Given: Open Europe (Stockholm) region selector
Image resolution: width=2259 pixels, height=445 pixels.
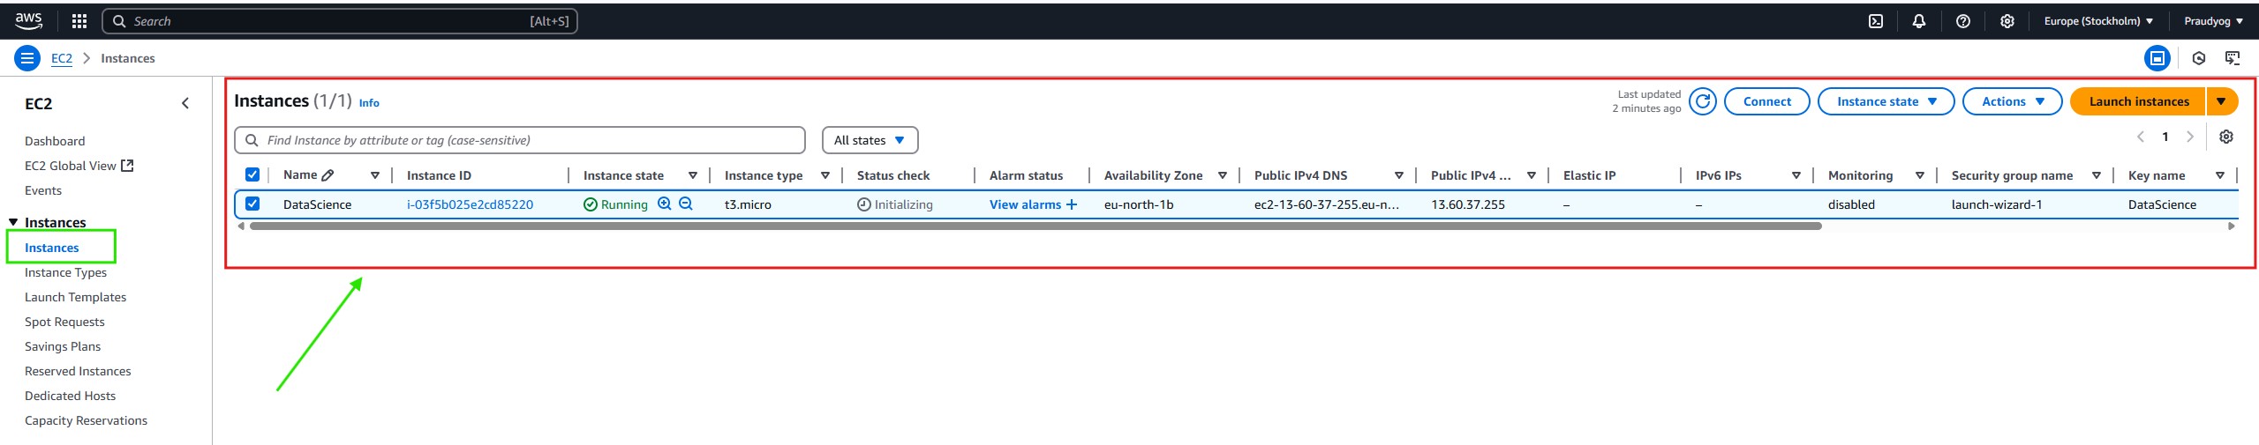Looking at the screenshot, I should click(x=2098, y=21).
